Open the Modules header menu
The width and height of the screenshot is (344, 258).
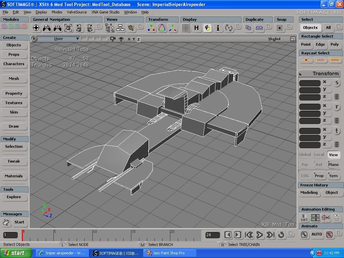pyautogui.click(x=15, y=19)
